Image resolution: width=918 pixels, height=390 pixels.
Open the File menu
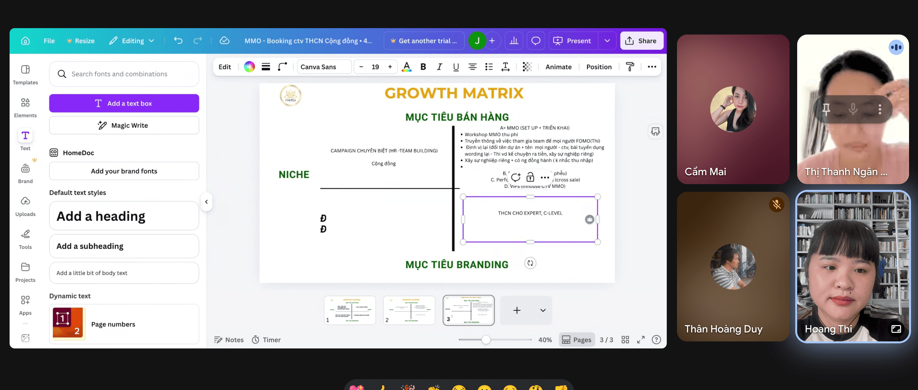pyautogui.click(x=49, y=41)
